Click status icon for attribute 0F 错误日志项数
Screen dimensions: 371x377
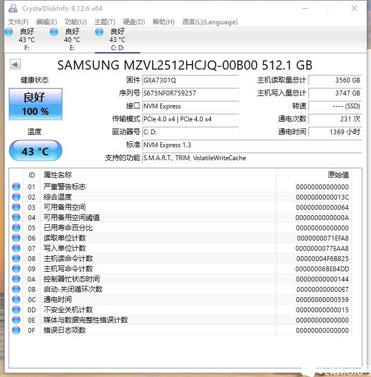16,331
